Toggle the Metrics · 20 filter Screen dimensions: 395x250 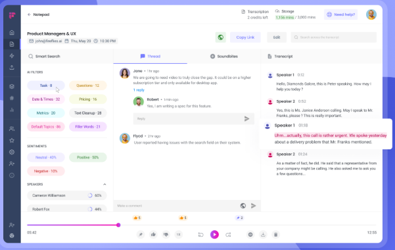click(46, 113)
